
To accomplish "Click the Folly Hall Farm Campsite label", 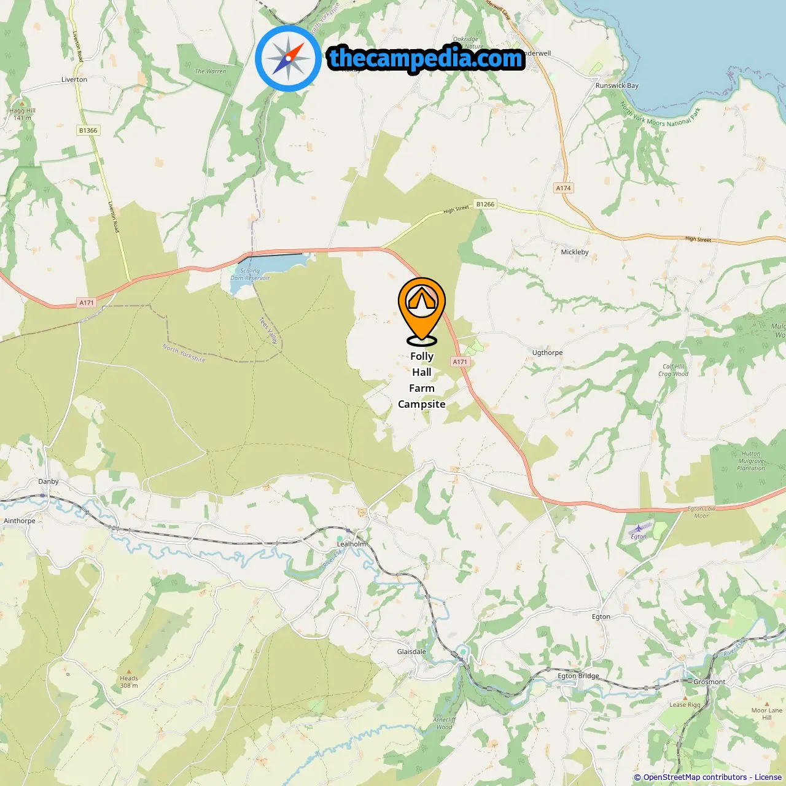I will [422, 380].
